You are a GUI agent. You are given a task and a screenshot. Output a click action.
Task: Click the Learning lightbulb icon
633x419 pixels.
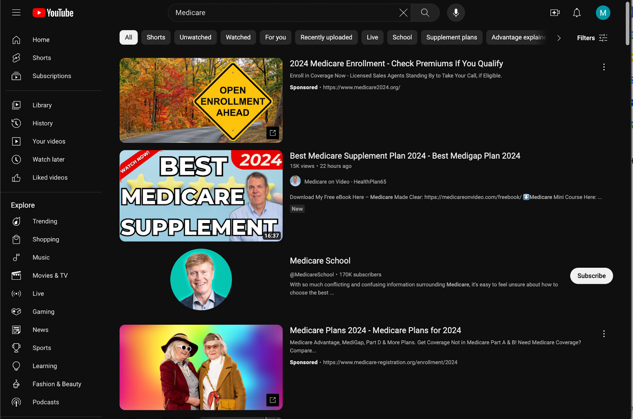pos(16,366)
